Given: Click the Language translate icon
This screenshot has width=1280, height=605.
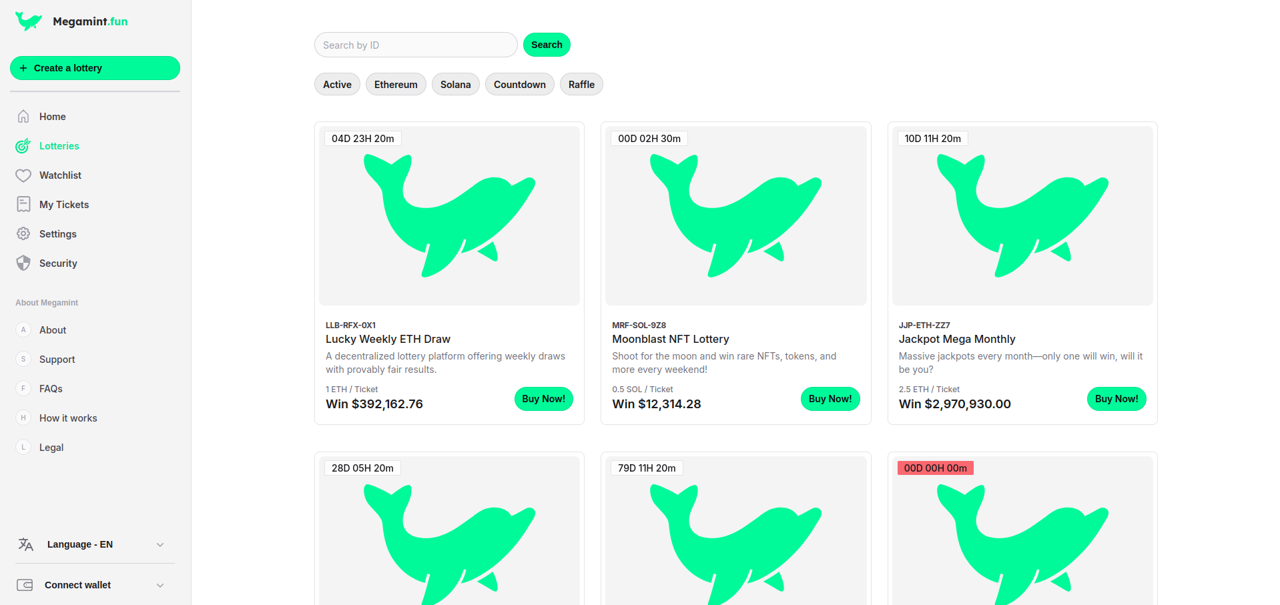Looking at the screenshot, I should [x=25, y=544].
